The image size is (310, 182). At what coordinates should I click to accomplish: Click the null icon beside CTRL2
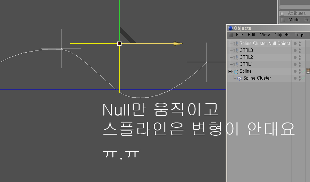(x=235, y=57)
